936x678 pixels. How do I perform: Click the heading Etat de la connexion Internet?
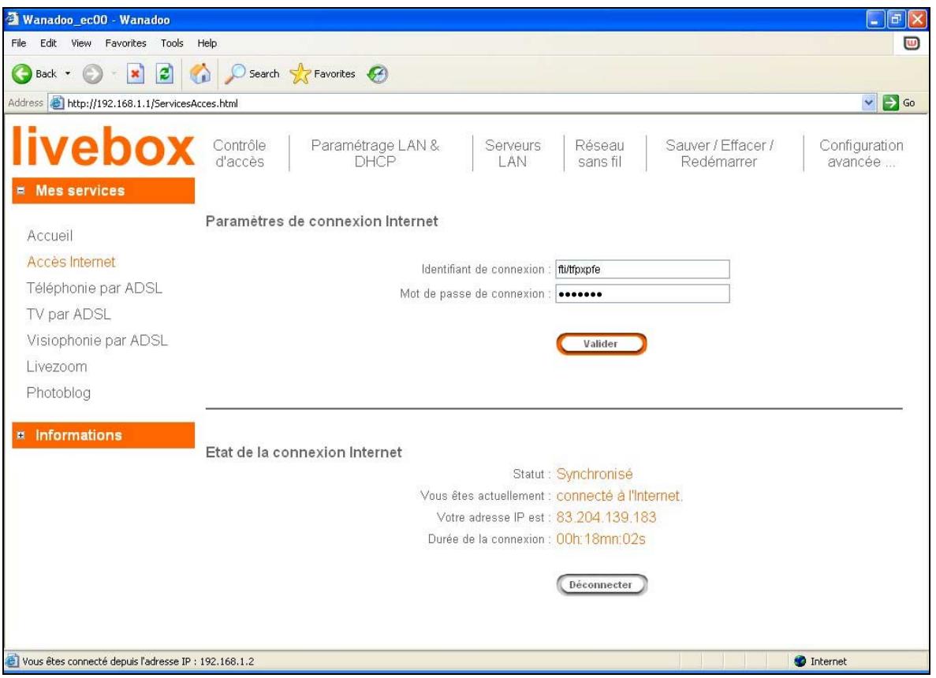304,453
